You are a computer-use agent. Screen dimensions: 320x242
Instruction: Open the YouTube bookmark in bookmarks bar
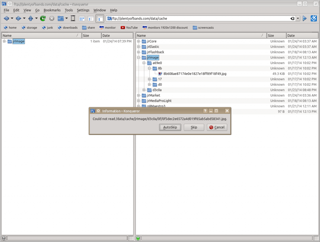pyautogui.click(x=129, y=28)
